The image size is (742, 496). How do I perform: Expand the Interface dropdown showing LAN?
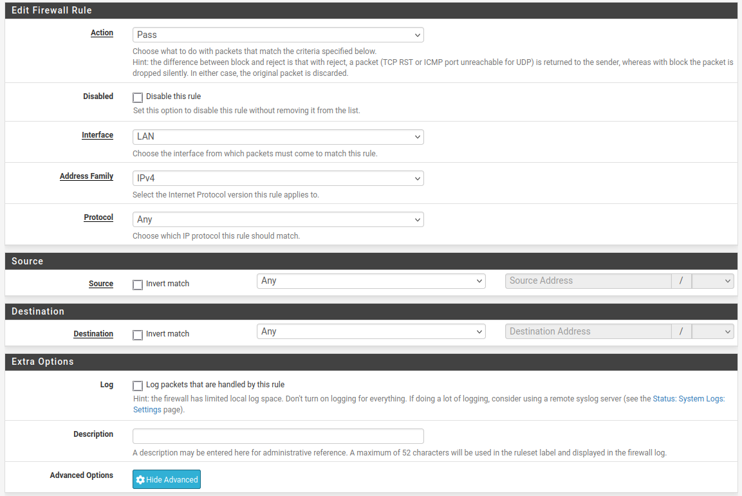pyautogui.click(x=278, y=137)
